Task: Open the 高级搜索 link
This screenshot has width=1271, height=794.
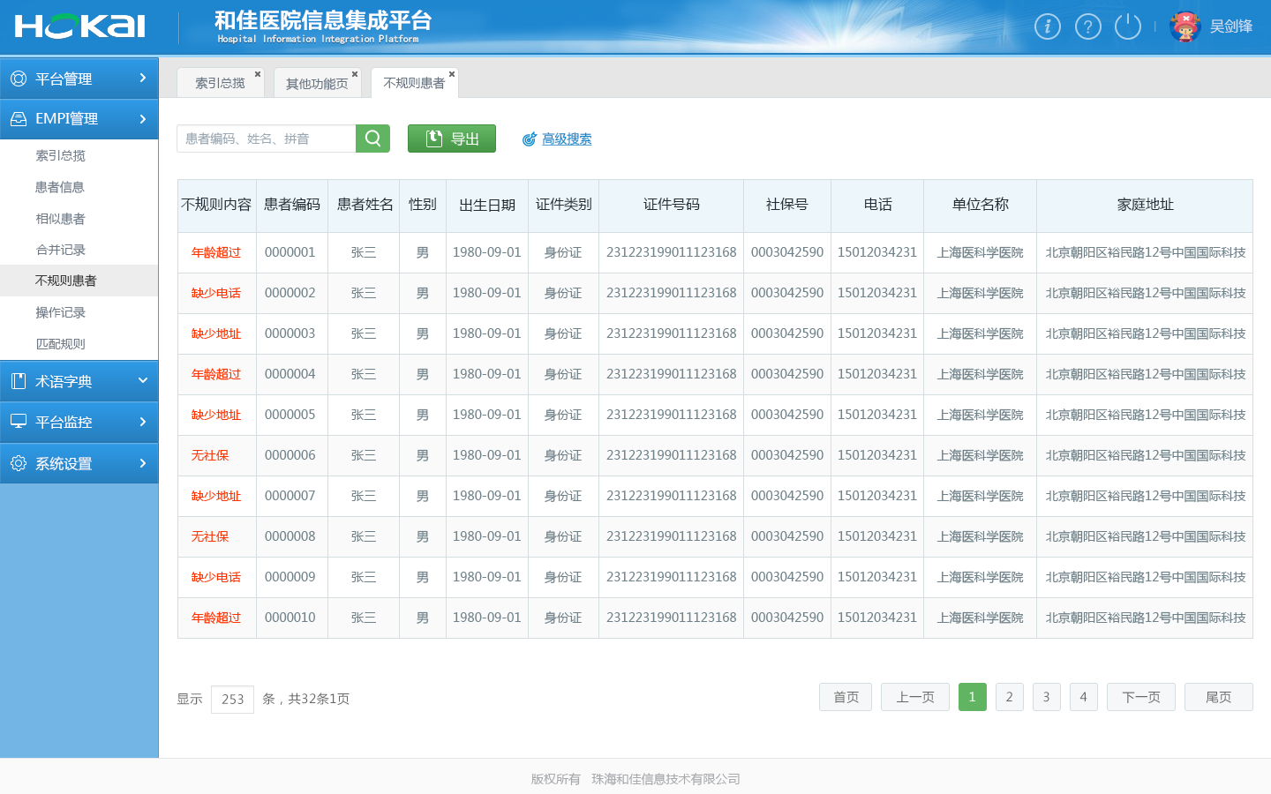Action: [x=567, y=139]
